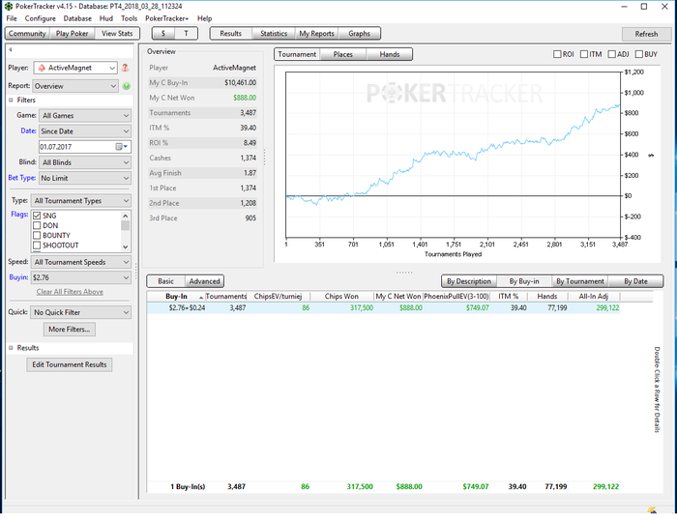Open the PokerTracker+ menu
The height and width of the screenshot is (521, 677).
click(166, 18)
